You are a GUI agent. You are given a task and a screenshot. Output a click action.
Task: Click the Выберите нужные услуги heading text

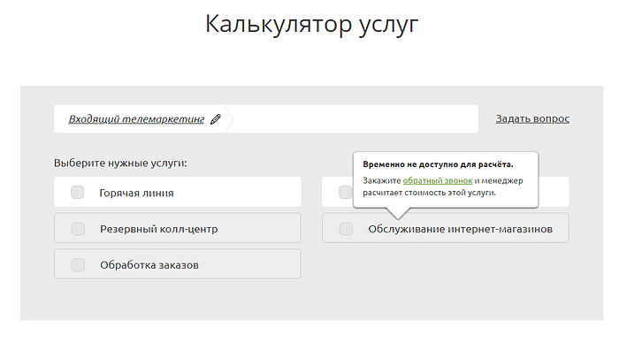coord(120,163)
